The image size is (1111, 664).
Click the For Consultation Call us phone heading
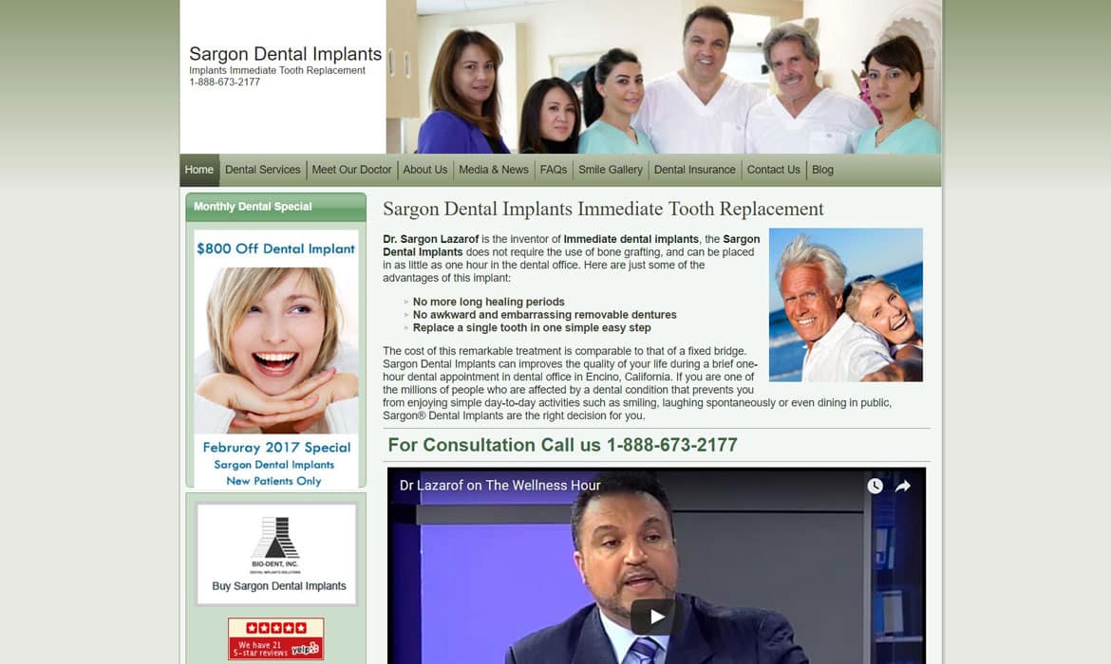coord(562,445)
